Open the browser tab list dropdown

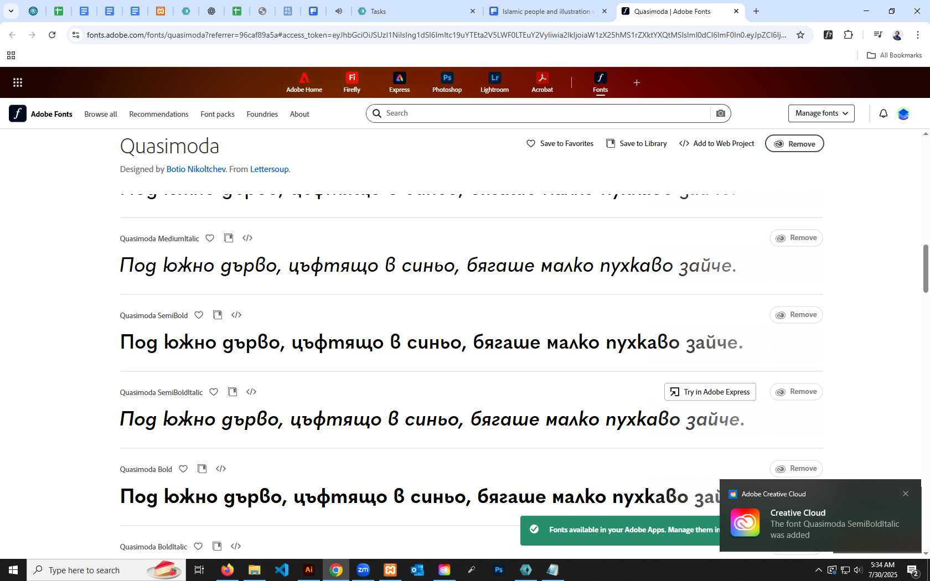pos(11,11)
